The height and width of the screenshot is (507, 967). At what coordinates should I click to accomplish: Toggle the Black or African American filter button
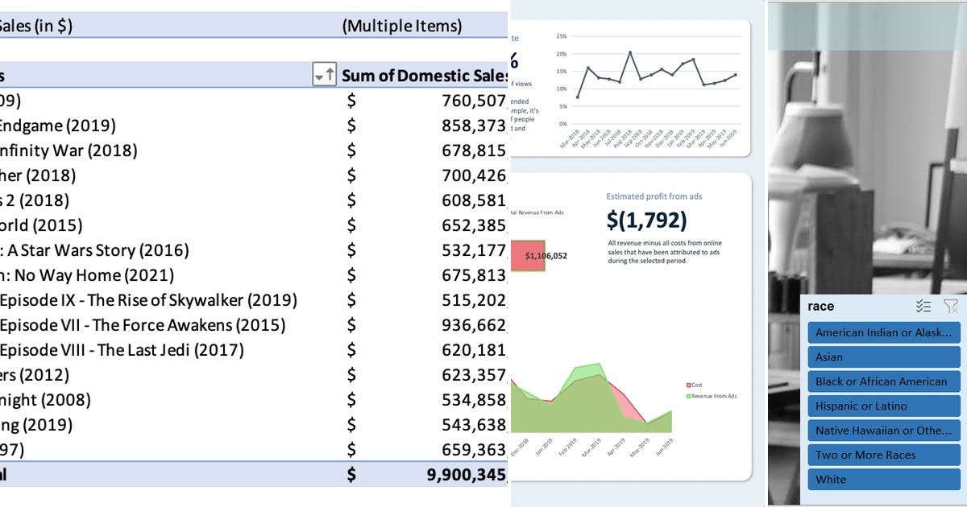pos(883,381)
